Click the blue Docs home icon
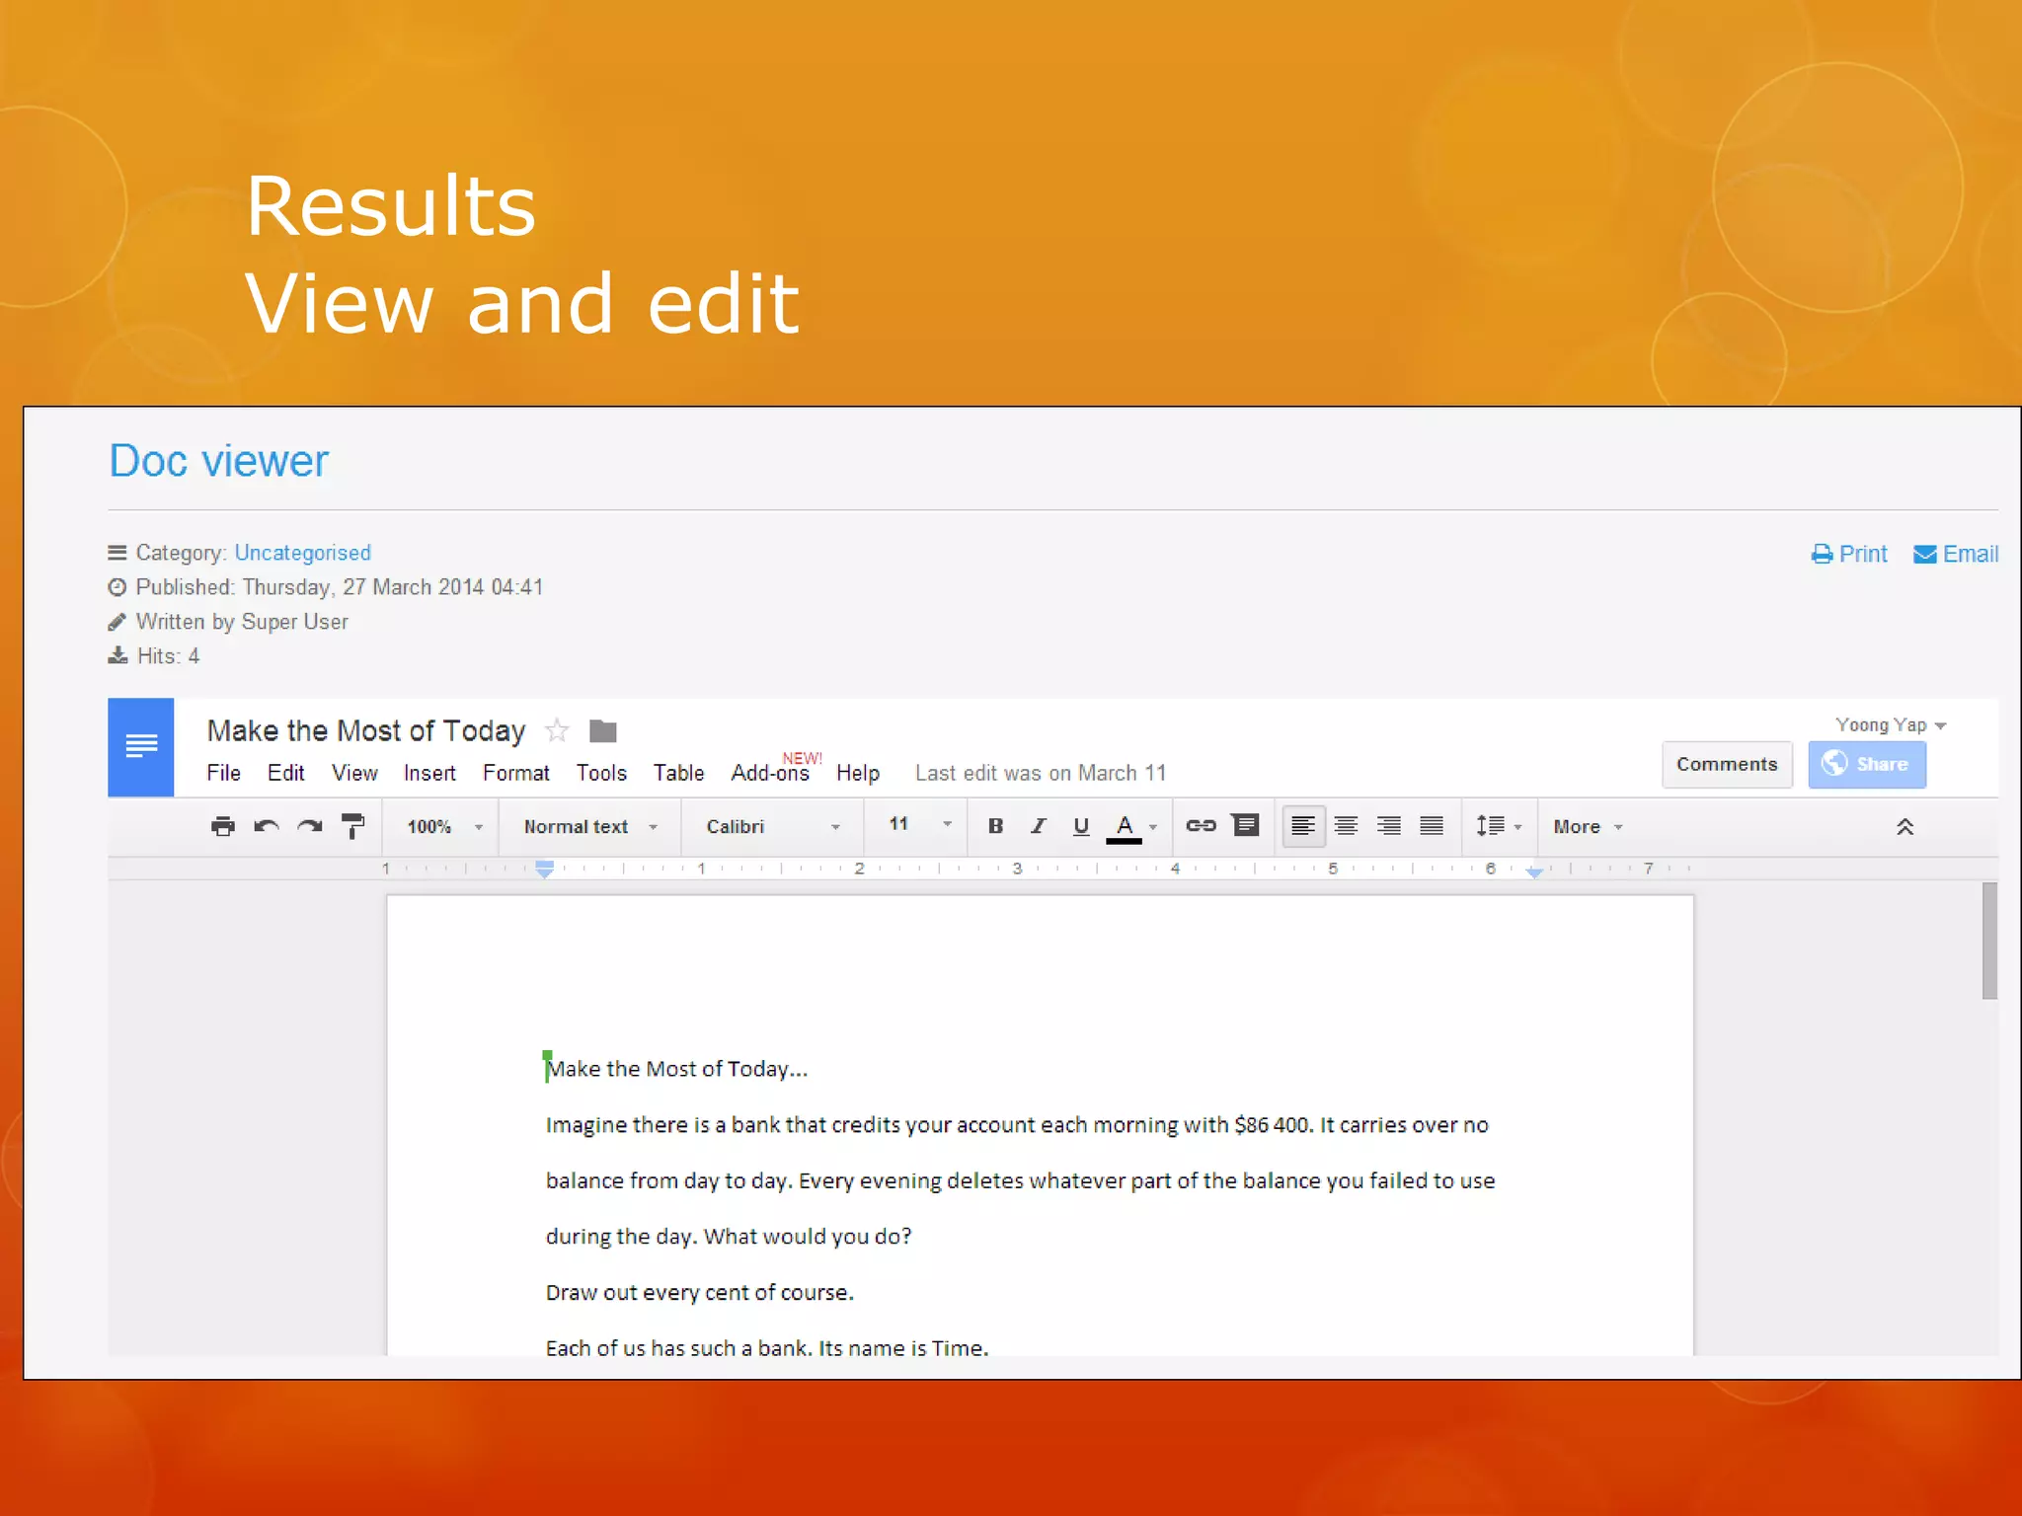Viewport: 2022px width, 1516px height. (x=141, y=747)
